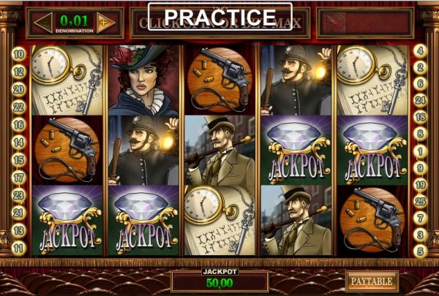Click the revolver symbol in the middle reel
The image size is (439, 296).
[x=219, y=80]
